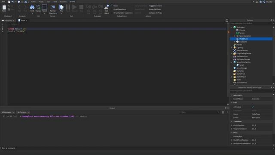Expand the Baseplate node in Explorer
Image resolution: width=275 pixels, height=155 pixels.
234,42
